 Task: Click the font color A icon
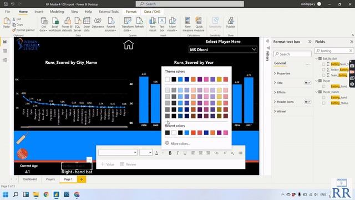156,153
